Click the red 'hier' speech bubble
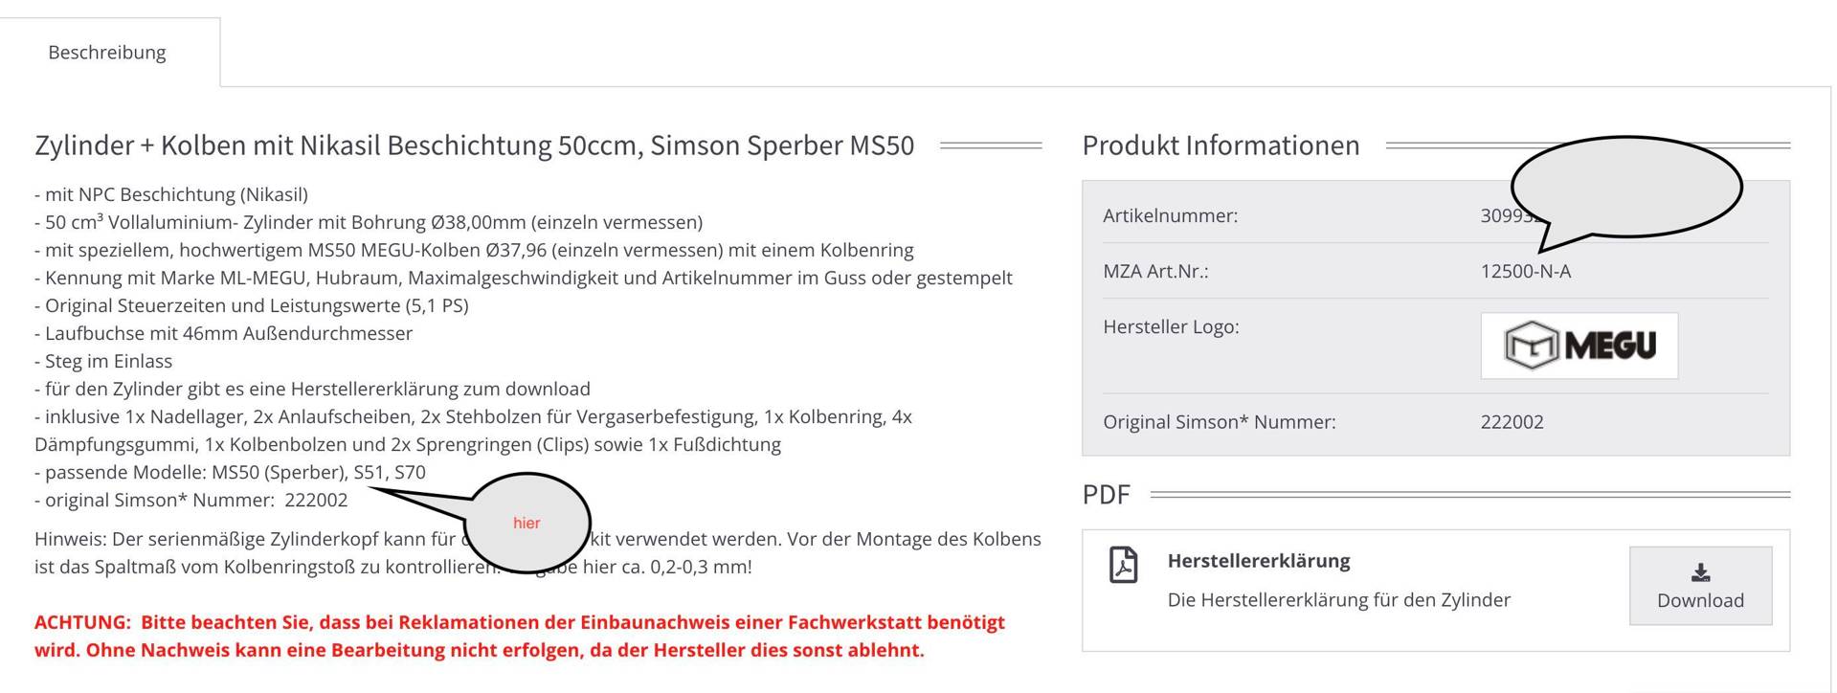The width and height of the screenshot is (1837, 693). [526, 523]
